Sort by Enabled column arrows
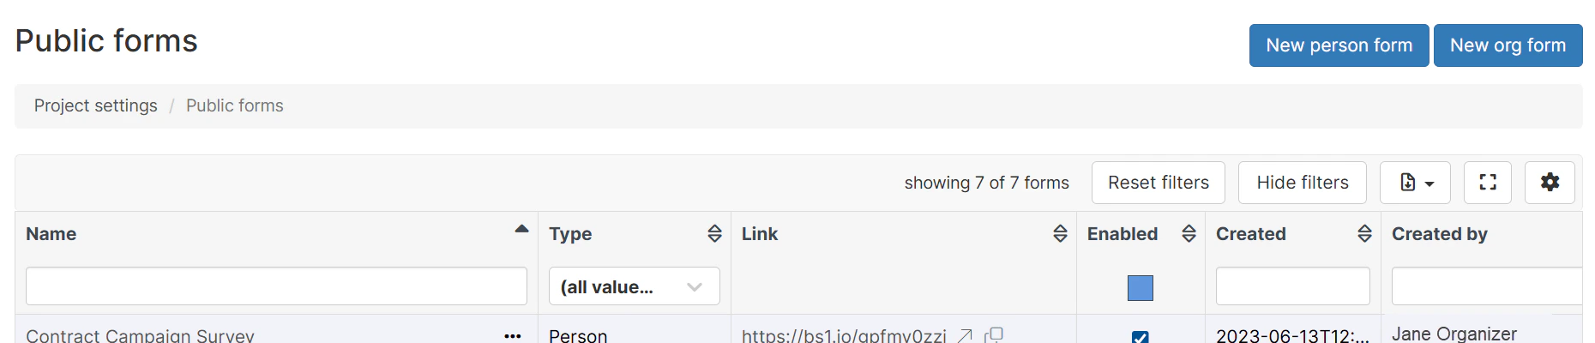 1189,233
